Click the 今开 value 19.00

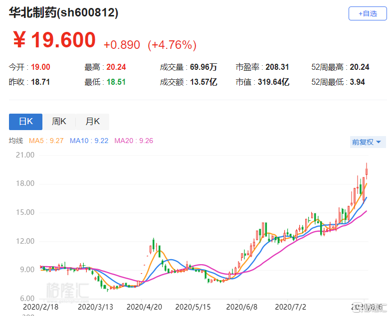tap(40, 67)
